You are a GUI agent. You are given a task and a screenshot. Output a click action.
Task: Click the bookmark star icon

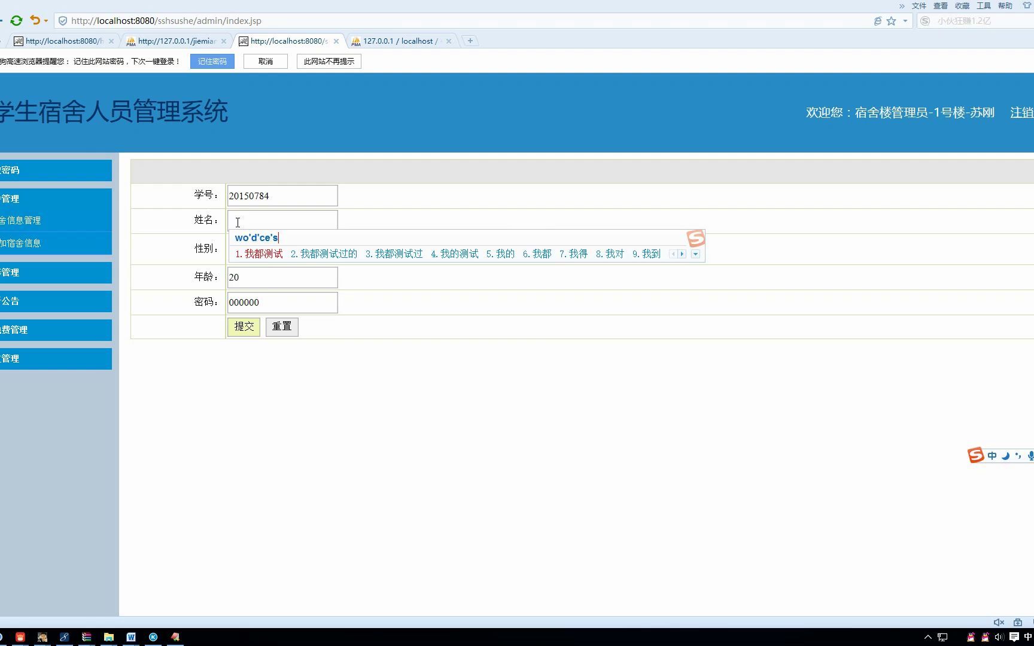point(892,21)
